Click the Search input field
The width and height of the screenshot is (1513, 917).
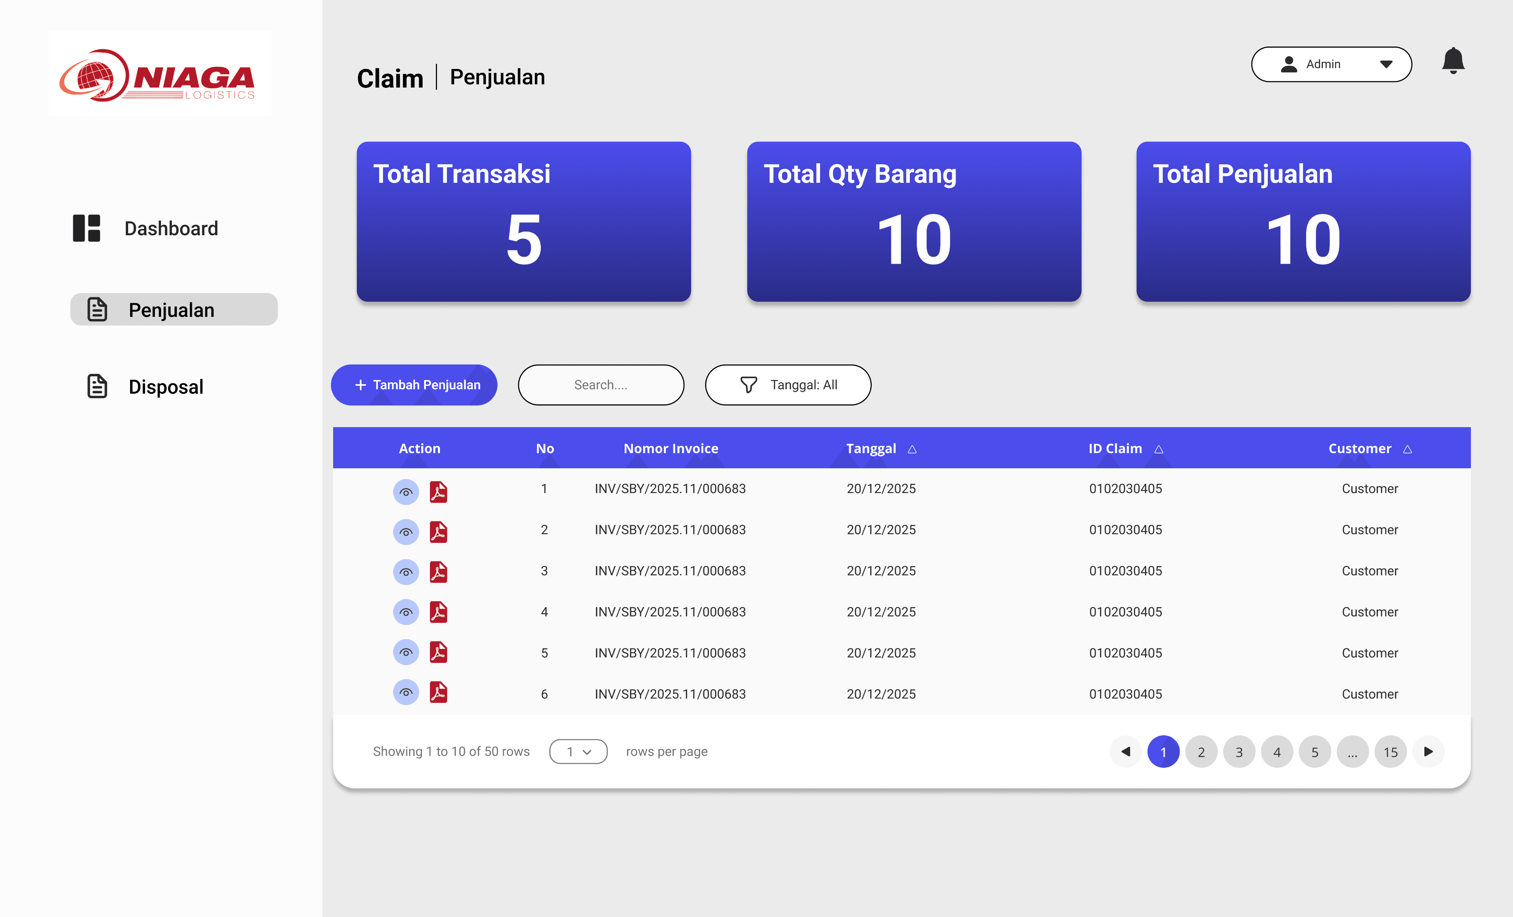(601, 385)
